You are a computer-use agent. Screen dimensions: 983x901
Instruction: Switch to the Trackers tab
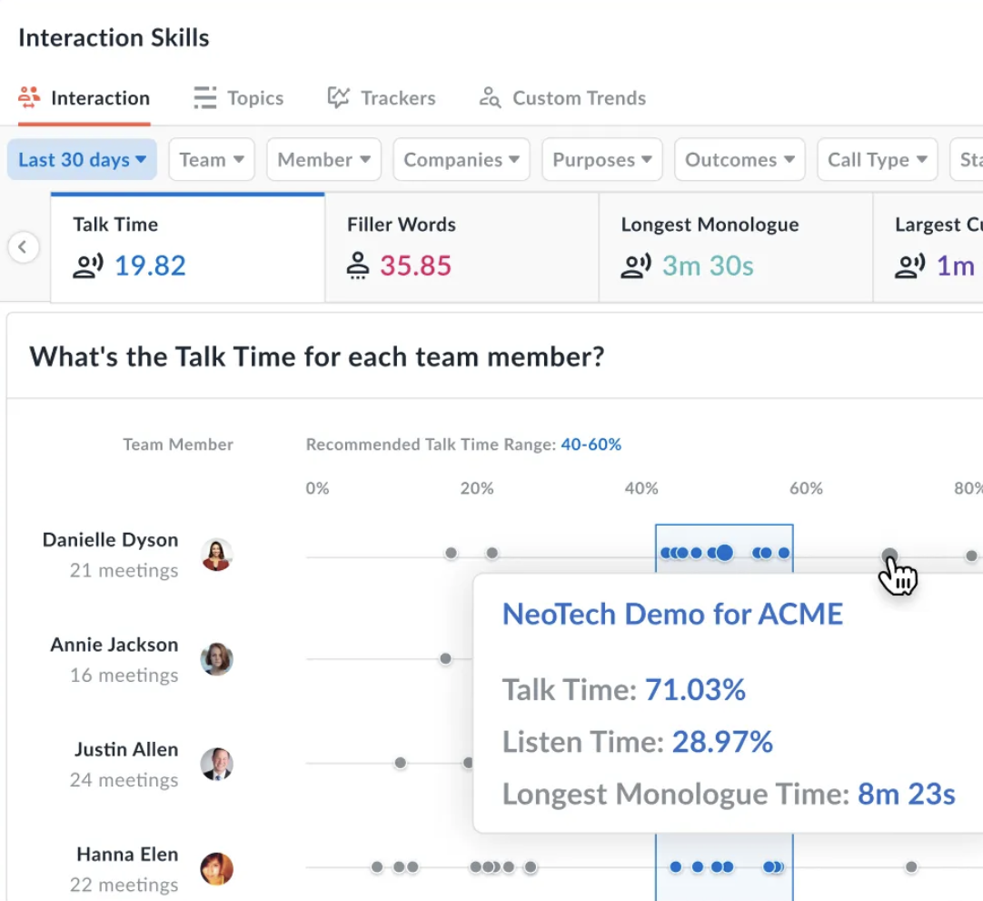382,98
